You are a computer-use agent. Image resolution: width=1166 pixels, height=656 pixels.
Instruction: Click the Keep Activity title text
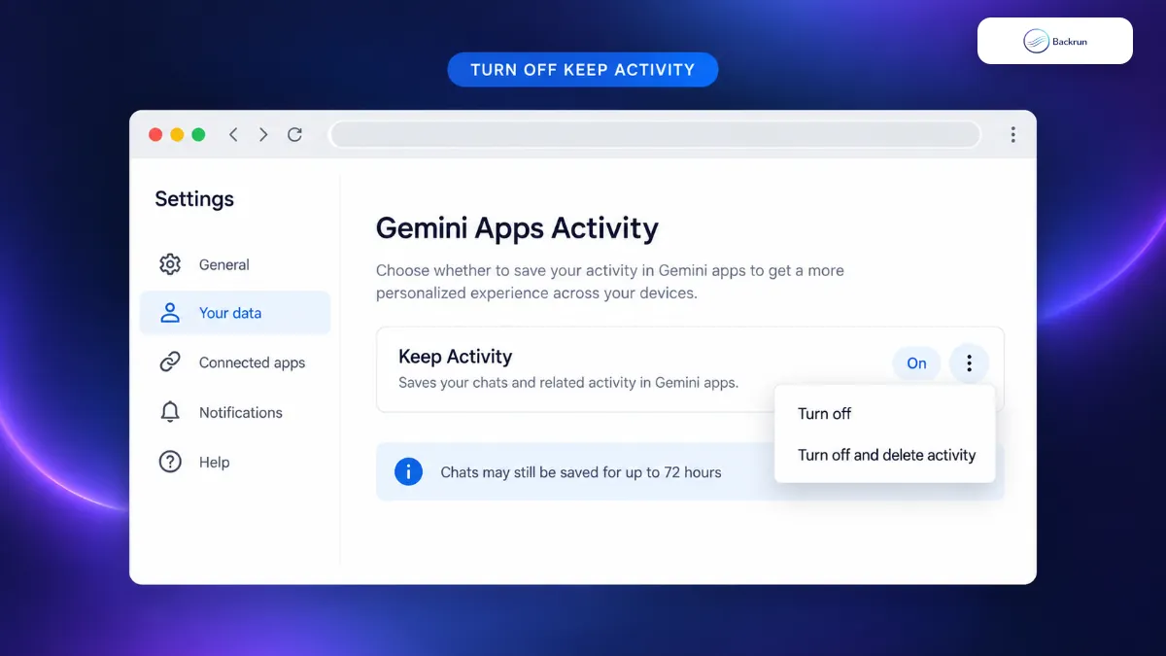click(455, 356)
